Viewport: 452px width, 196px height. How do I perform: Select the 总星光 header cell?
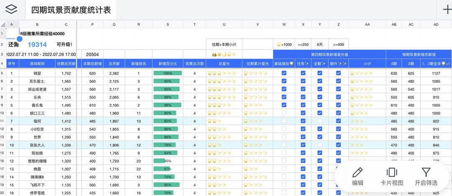point(224,64)
